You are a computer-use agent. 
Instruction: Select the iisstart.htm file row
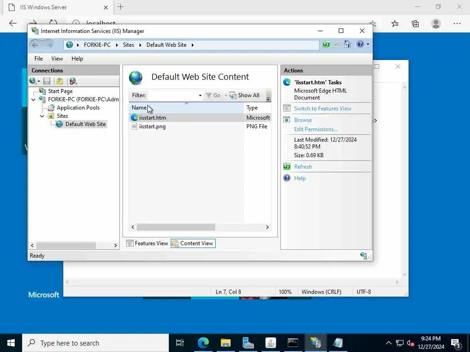point(200,118)
